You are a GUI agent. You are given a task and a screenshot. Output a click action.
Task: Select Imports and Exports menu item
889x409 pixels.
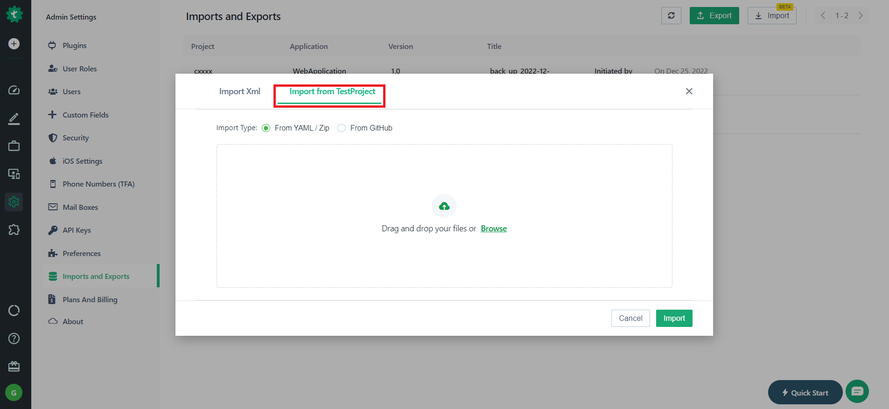(x=100, y=276)
